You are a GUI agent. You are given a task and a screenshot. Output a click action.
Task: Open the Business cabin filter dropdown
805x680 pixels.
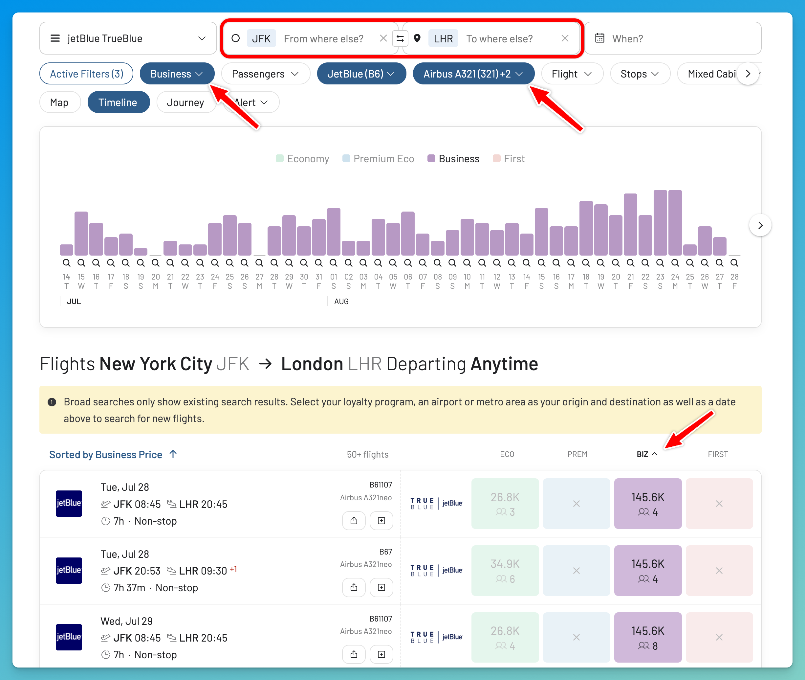point(177,74)
